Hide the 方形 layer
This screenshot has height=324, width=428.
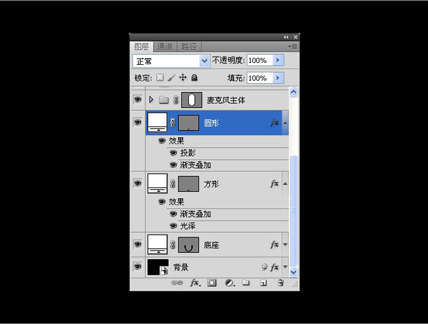pos(138,183)
